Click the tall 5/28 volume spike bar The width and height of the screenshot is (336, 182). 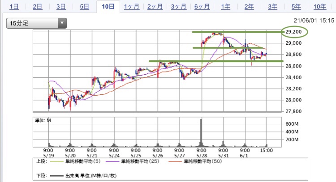(x=201, y=133)
